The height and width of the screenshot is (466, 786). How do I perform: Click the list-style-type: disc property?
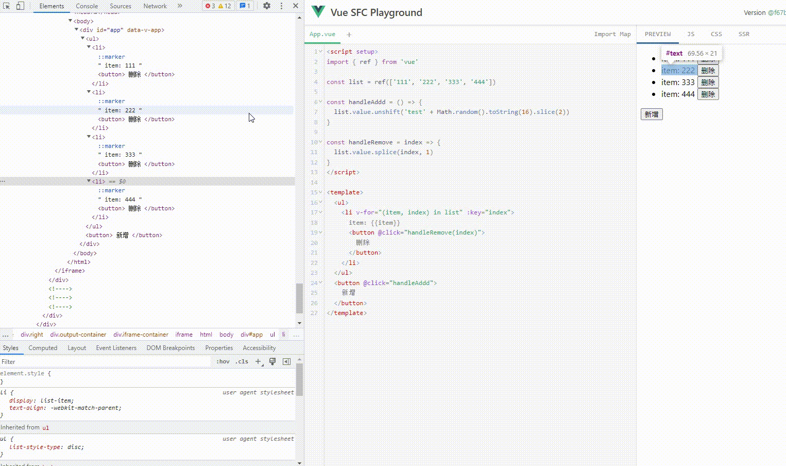(x=46, y=447)
